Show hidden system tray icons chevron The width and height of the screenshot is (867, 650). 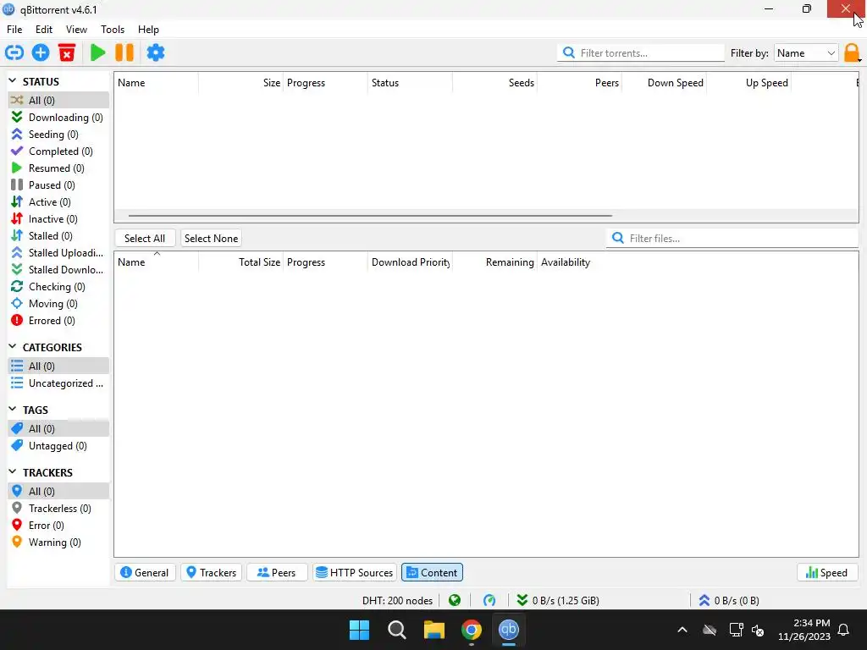tap(682, 630)
